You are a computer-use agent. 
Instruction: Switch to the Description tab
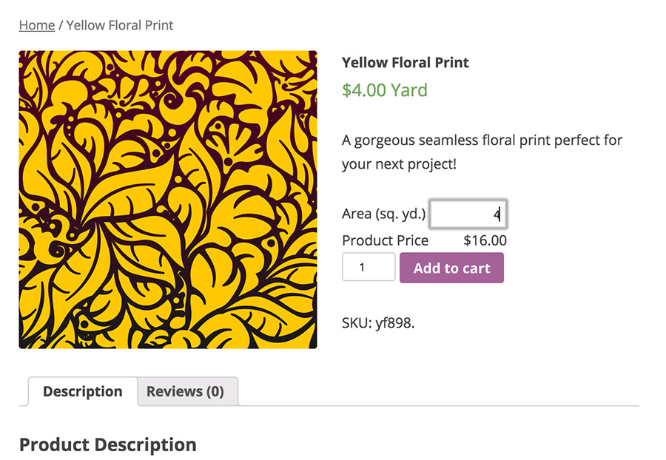pyautogui.click(x=83, y=392)
